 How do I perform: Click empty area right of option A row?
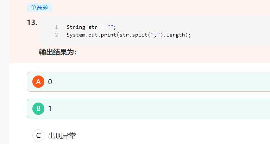pos(176,82)
